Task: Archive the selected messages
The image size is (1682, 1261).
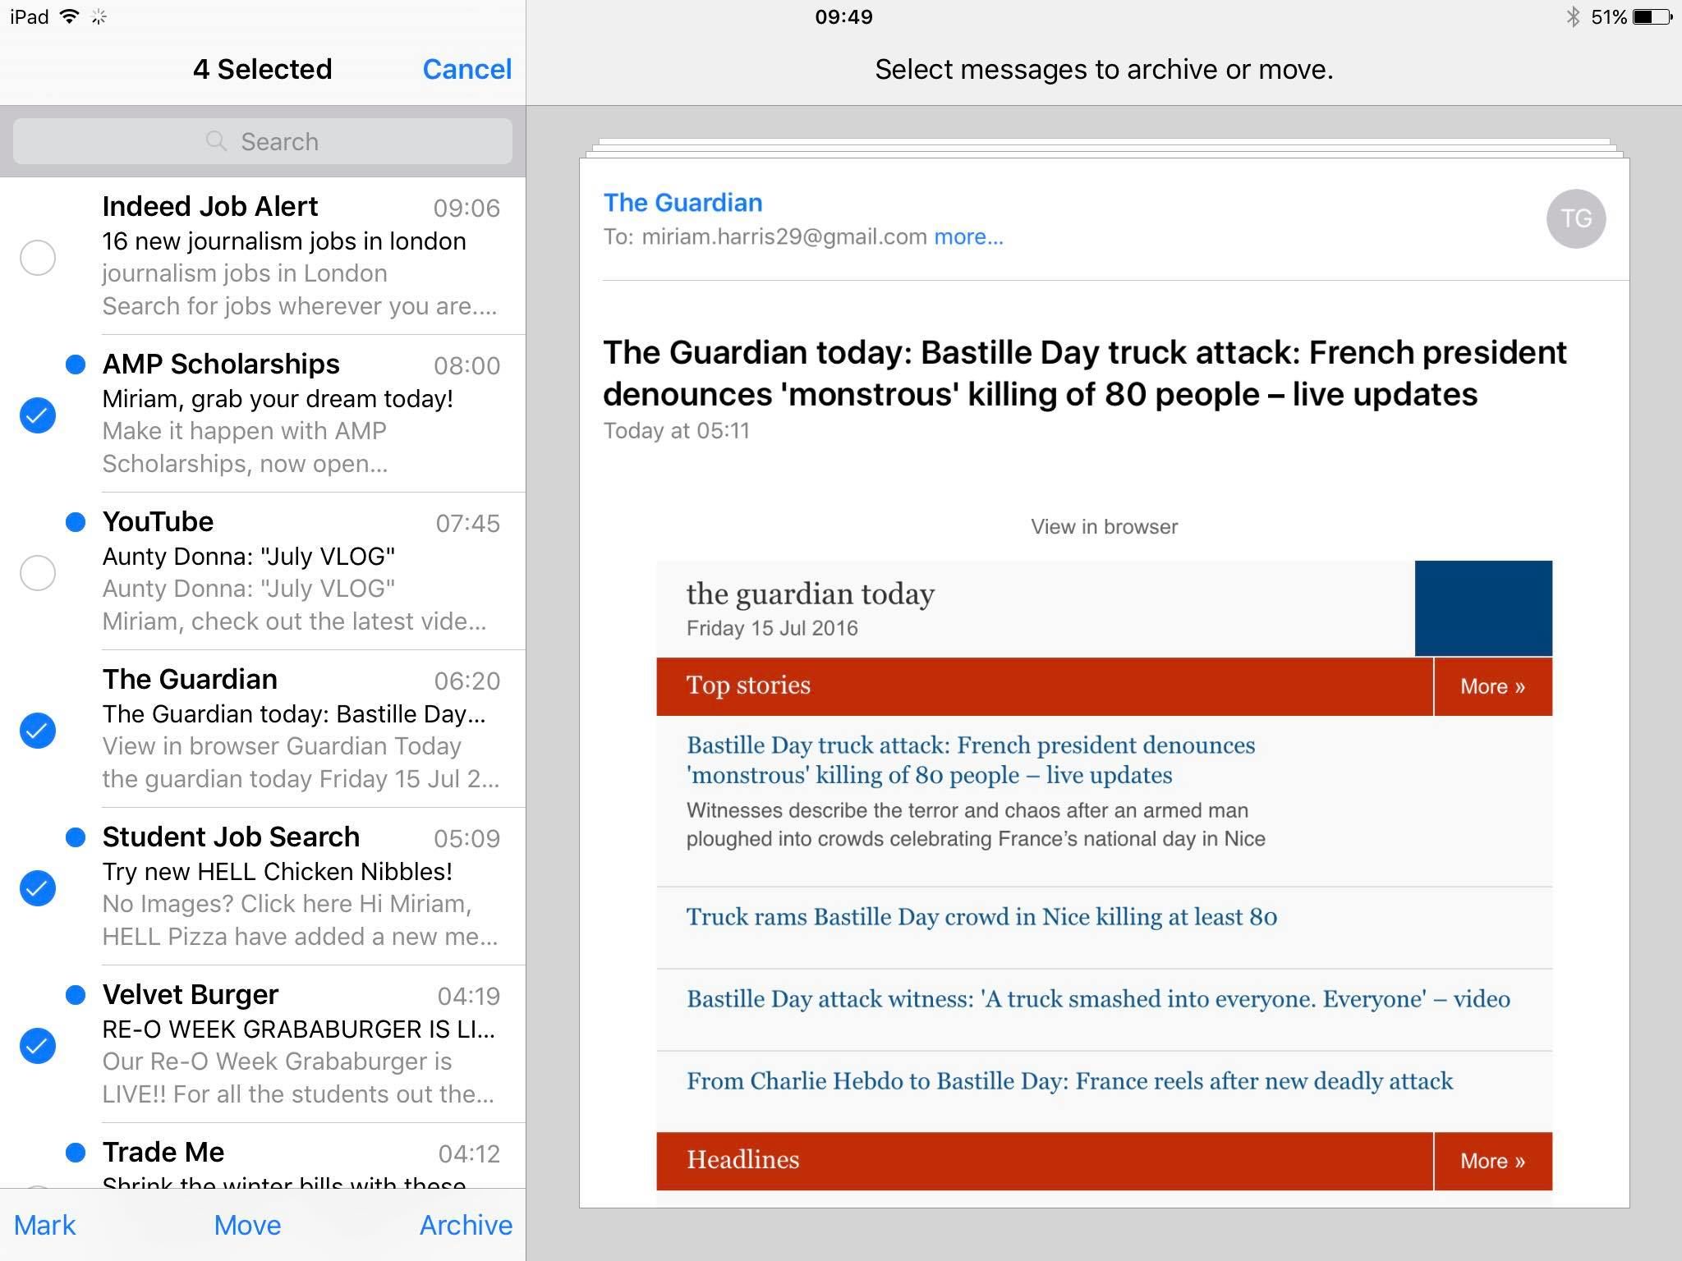Action: (465, 1224)
